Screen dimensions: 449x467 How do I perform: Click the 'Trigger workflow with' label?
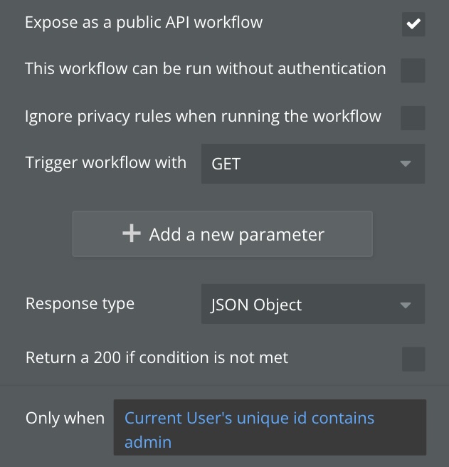[x=106, y=162]
